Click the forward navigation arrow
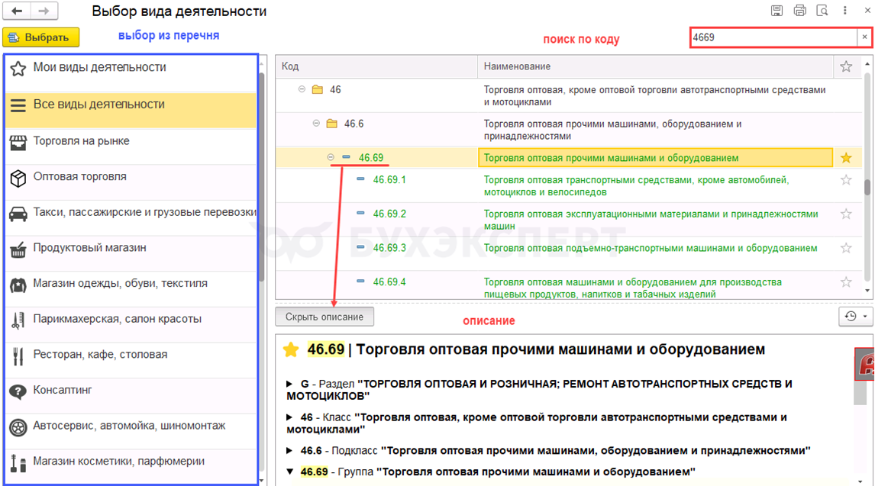The image size is (875, 486). point(44,11)
